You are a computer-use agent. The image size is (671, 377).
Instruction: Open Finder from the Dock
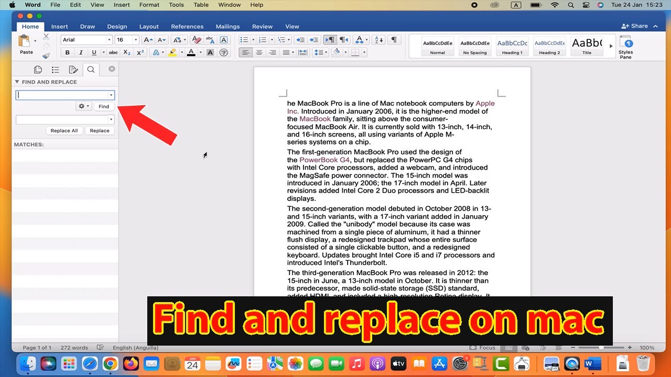click(x=28, y=363)
